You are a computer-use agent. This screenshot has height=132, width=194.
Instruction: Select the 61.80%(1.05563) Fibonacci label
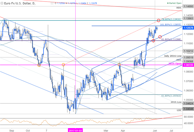pos(171,96)
